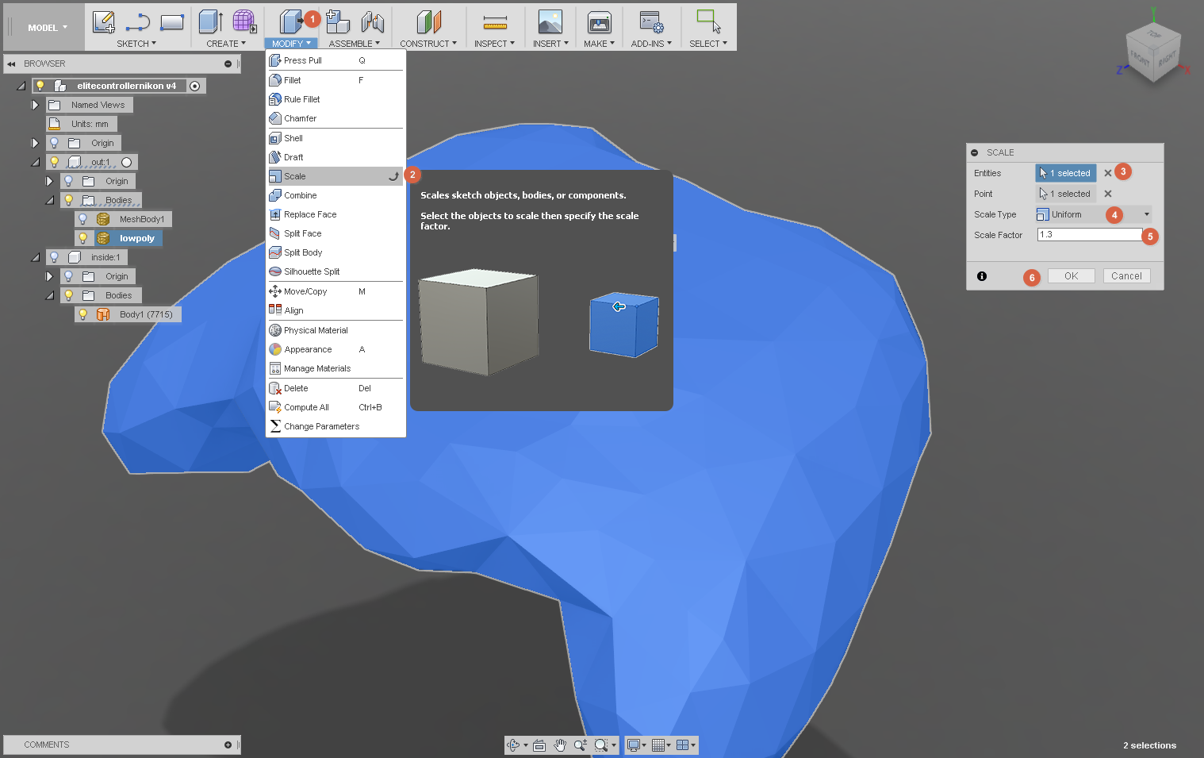Open Grid and Snaps settings icon
The height and width of the screenshot is (758, 1204).
pyautogui.click(x=658, y=745)
